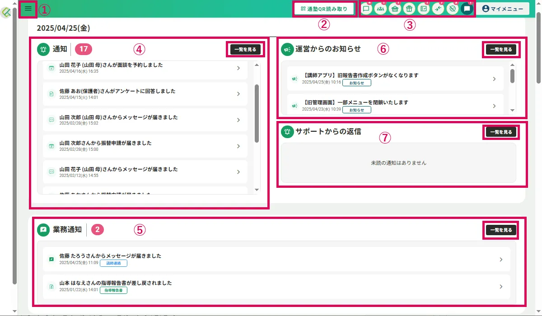Open the checklist form header icon

423,9
